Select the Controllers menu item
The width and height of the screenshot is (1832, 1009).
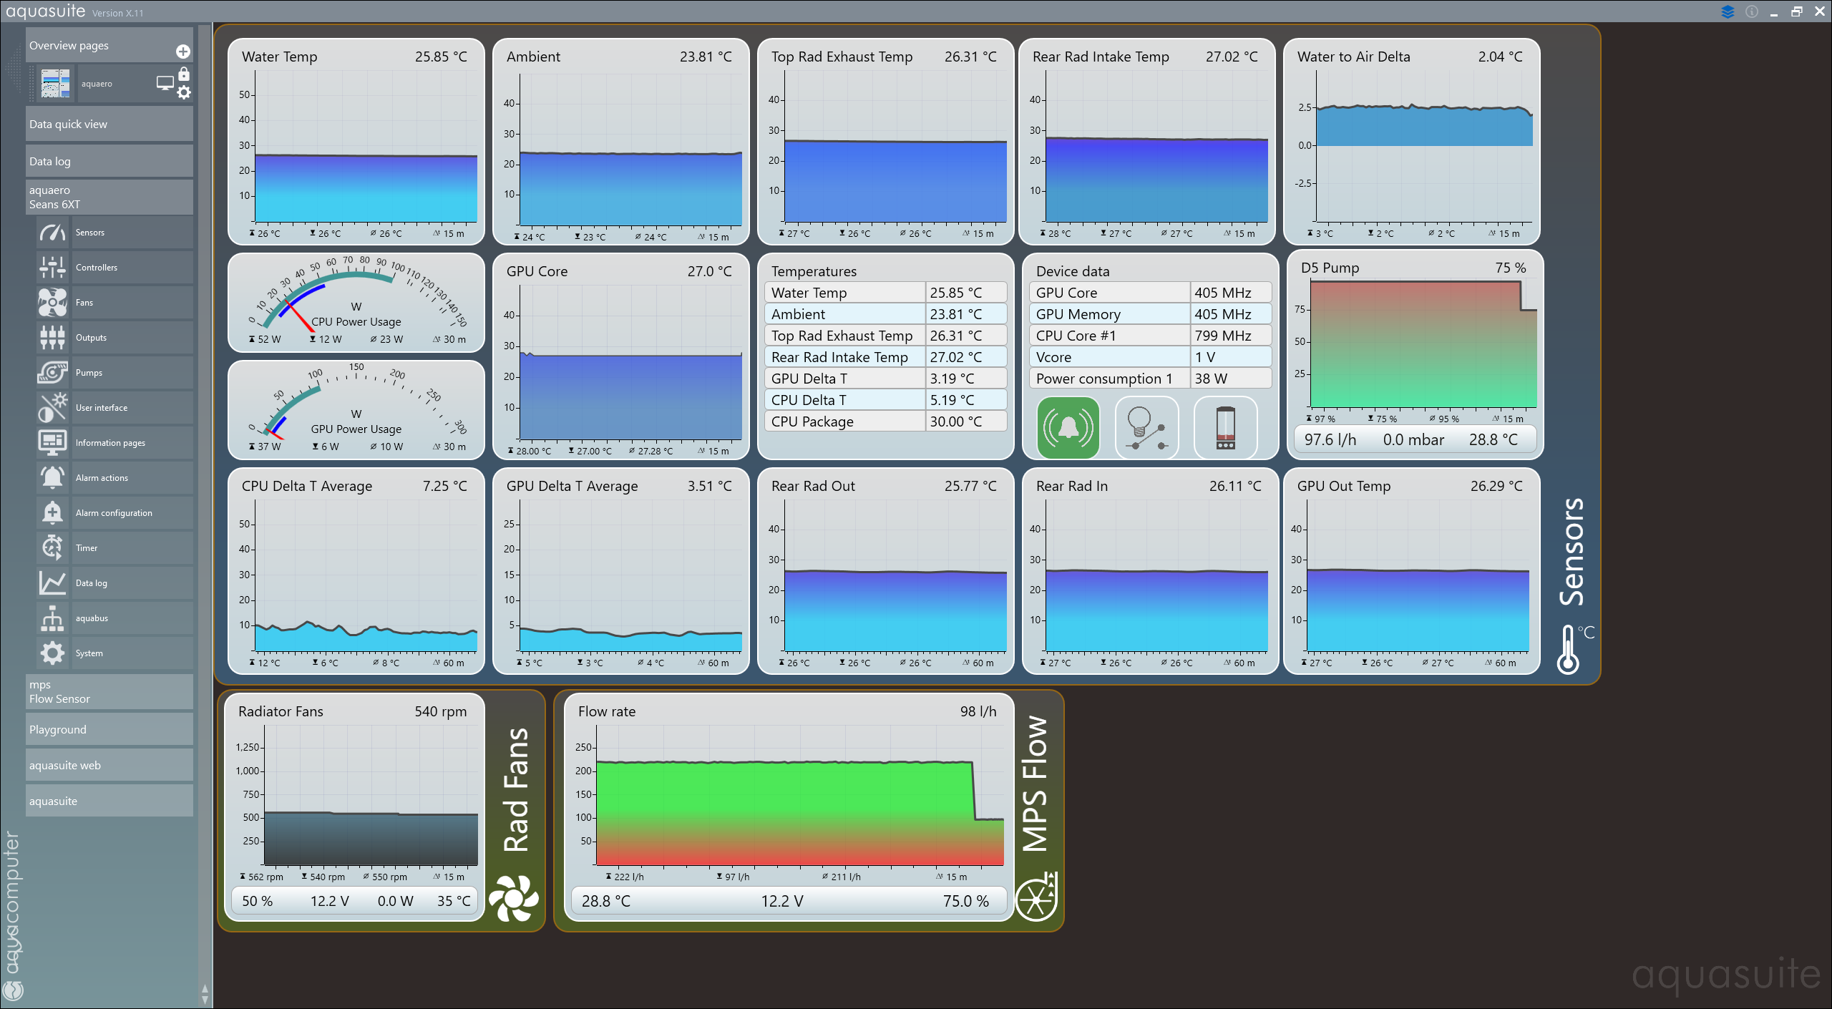pyautogui.click(x=97, y=268)
